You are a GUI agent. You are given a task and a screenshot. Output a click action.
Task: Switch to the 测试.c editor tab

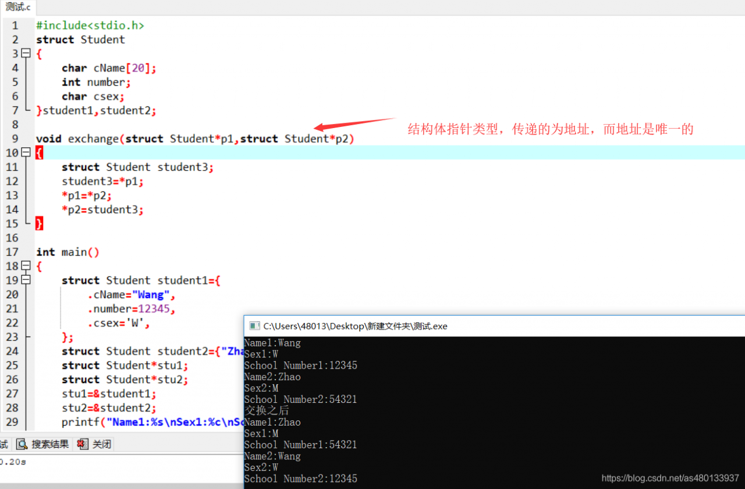(x=17, y=7)
